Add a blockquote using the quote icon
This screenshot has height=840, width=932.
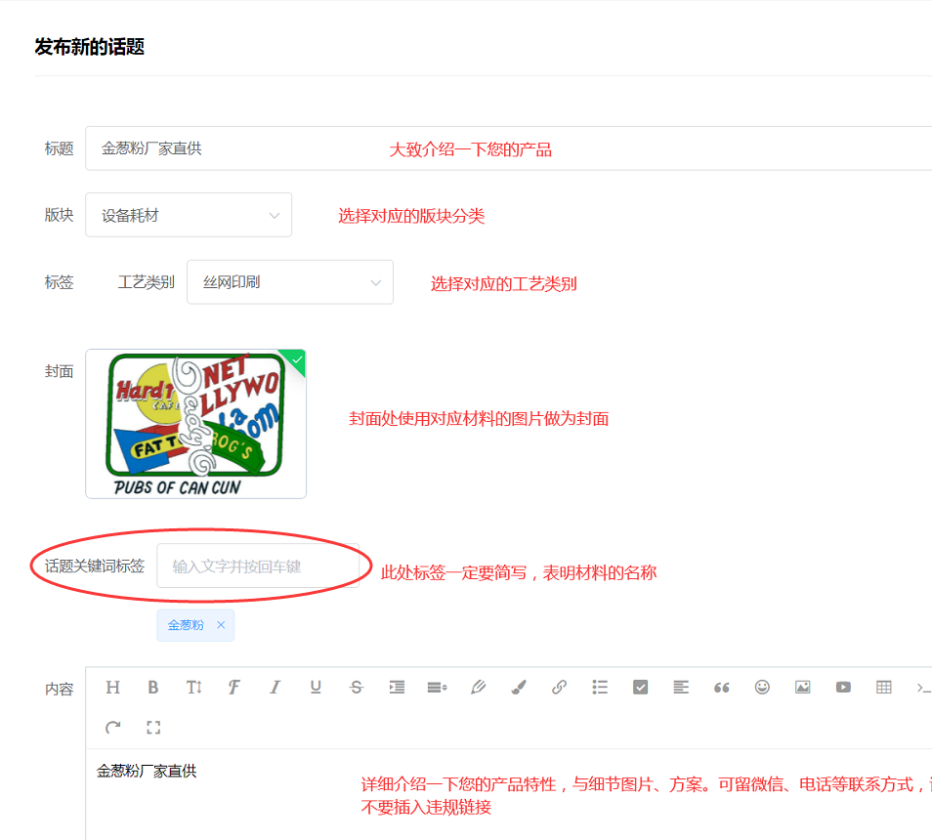(x=722, y=688)
